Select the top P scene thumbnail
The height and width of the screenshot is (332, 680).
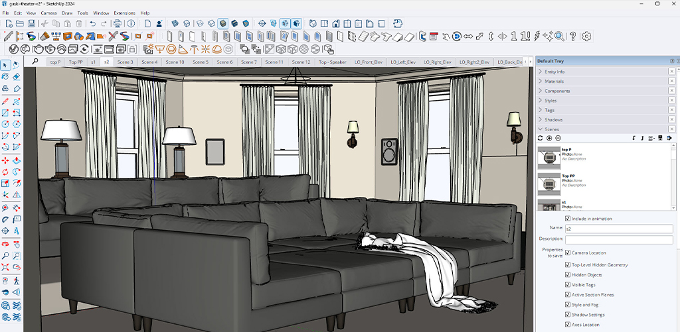pyautogui.click(x=549, y=157)
